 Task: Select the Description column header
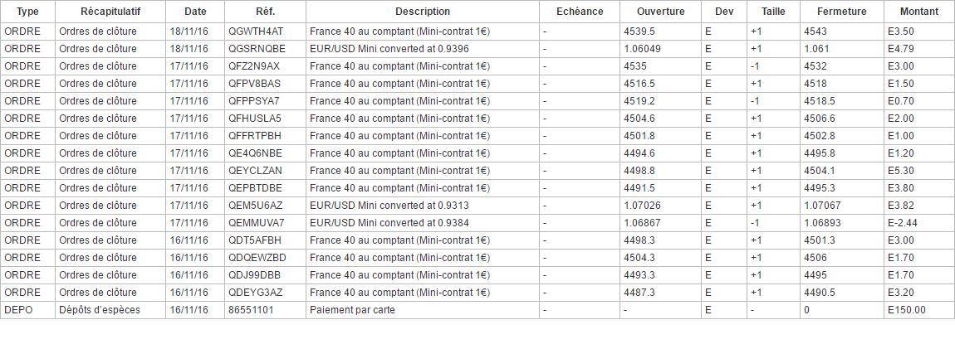tap(423, 12)
